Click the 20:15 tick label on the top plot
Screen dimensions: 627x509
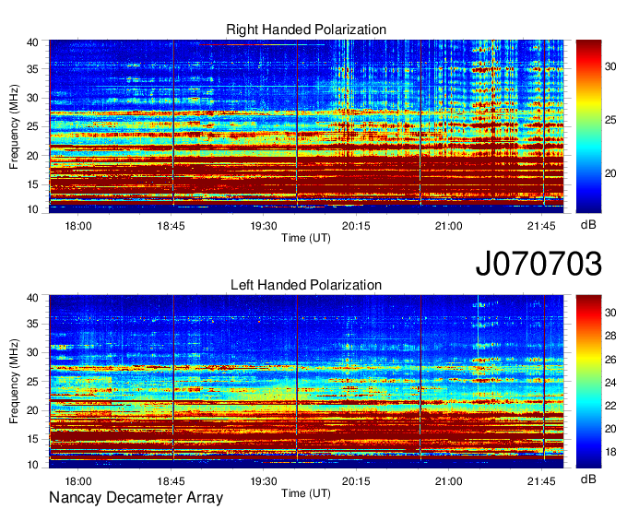pyautogui.click(x=356, y=226)
